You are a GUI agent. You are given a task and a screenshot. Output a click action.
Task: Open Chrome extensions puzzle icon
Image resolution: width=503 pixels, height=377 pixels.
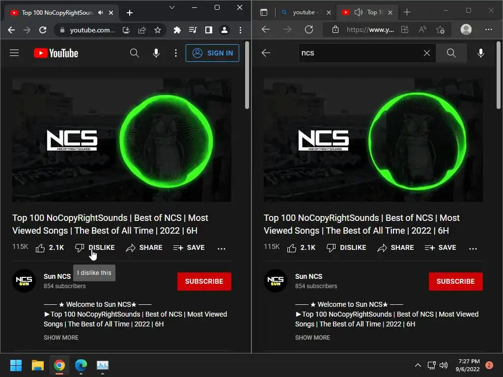pos(177,30)
